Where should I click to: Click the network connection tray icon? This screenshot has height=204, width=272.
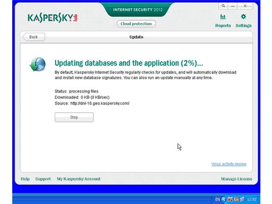click(242, 199)
